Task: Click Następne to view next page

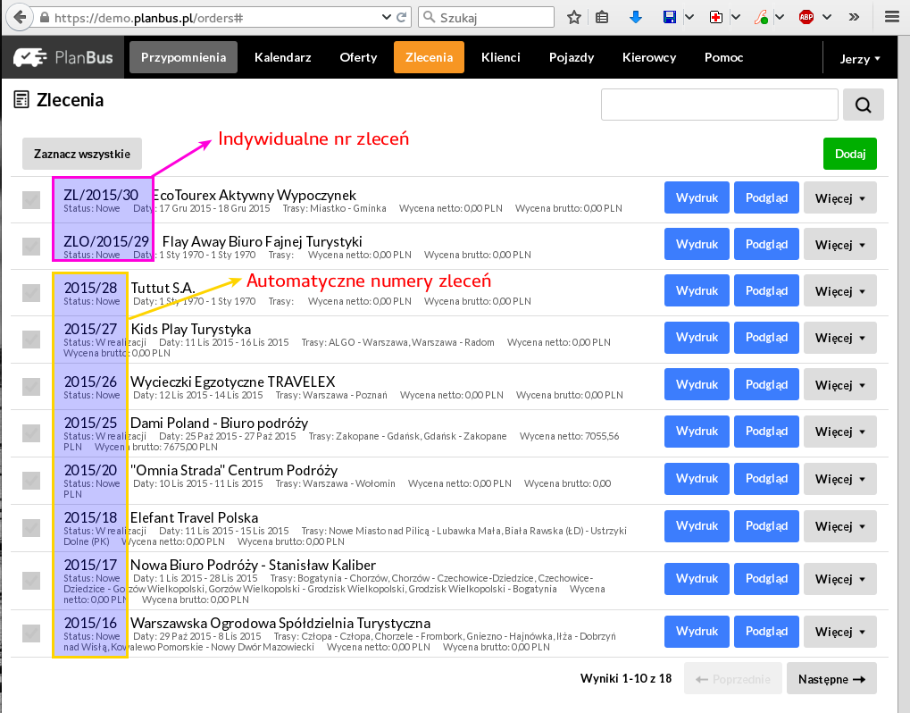Action: coord(831,679)
